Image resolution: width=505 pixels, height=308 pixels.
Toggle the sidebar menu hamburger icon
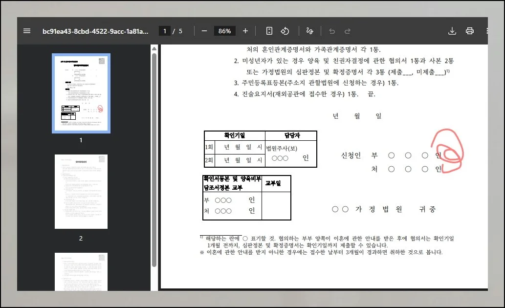27,31
